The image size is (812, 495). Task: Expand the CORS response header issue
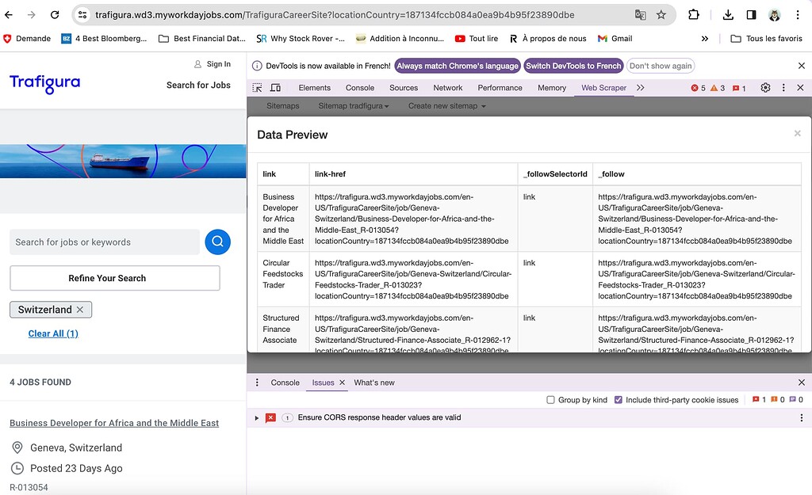pos(257,417)
